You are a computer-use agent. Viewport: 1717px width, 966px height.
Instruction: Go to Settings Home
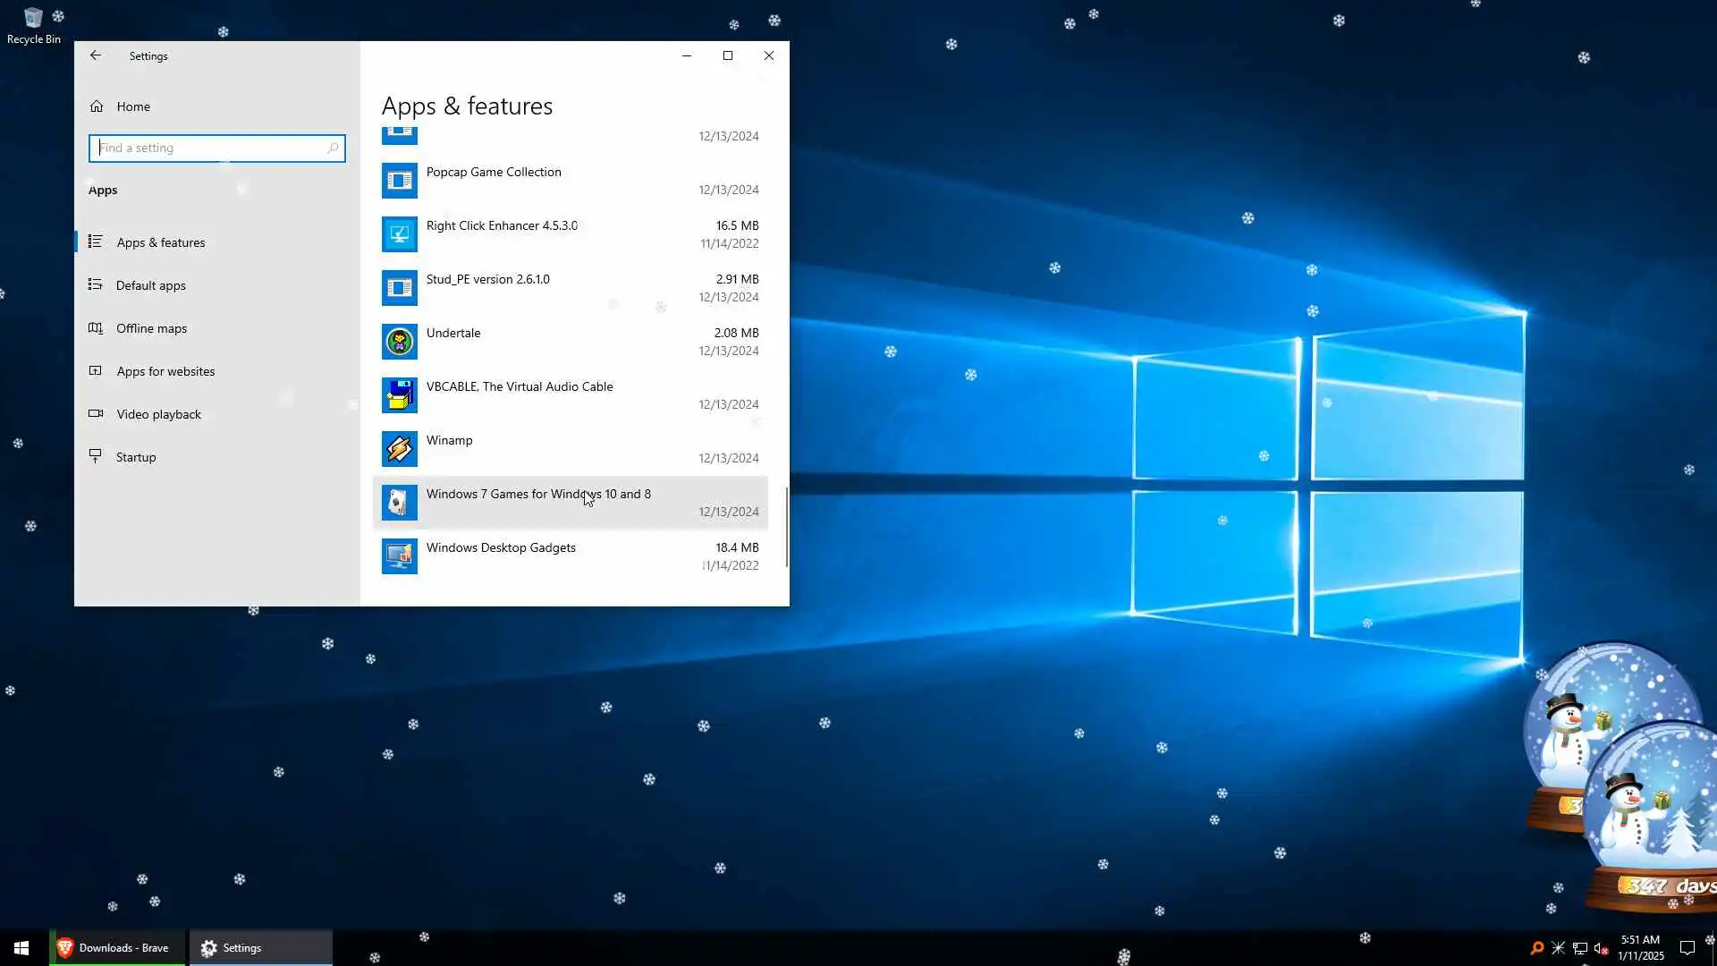click(x=132, y=106)
